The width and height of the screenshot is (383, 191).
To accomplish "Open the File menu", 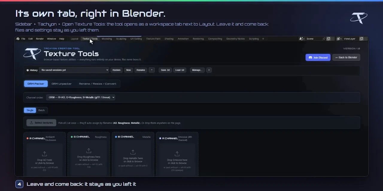I will tap(23, 39).
